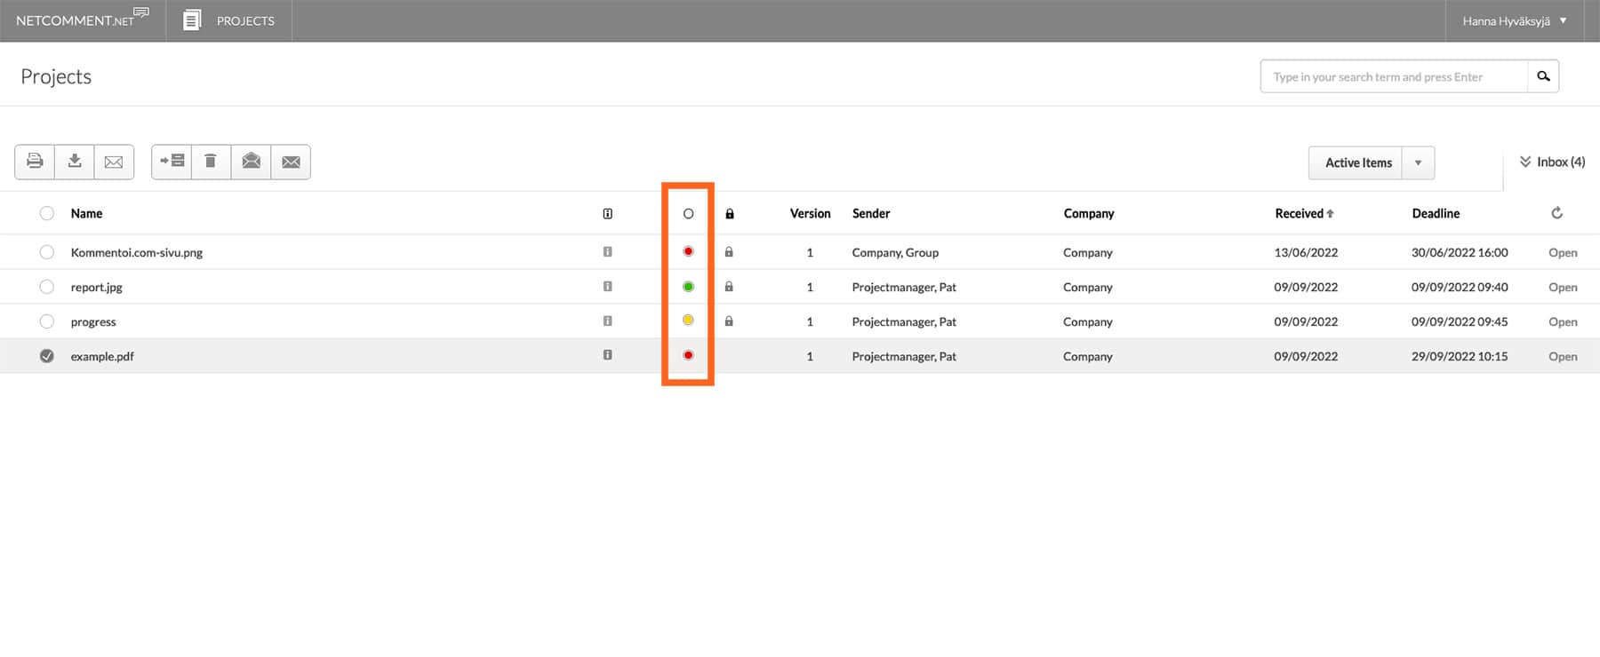Image resolution: width=1600 pixels, height=657 pixels.
Task: Click Open link for Kommentoi.com-sivu.png
Action: click(x=1562, y=252)
